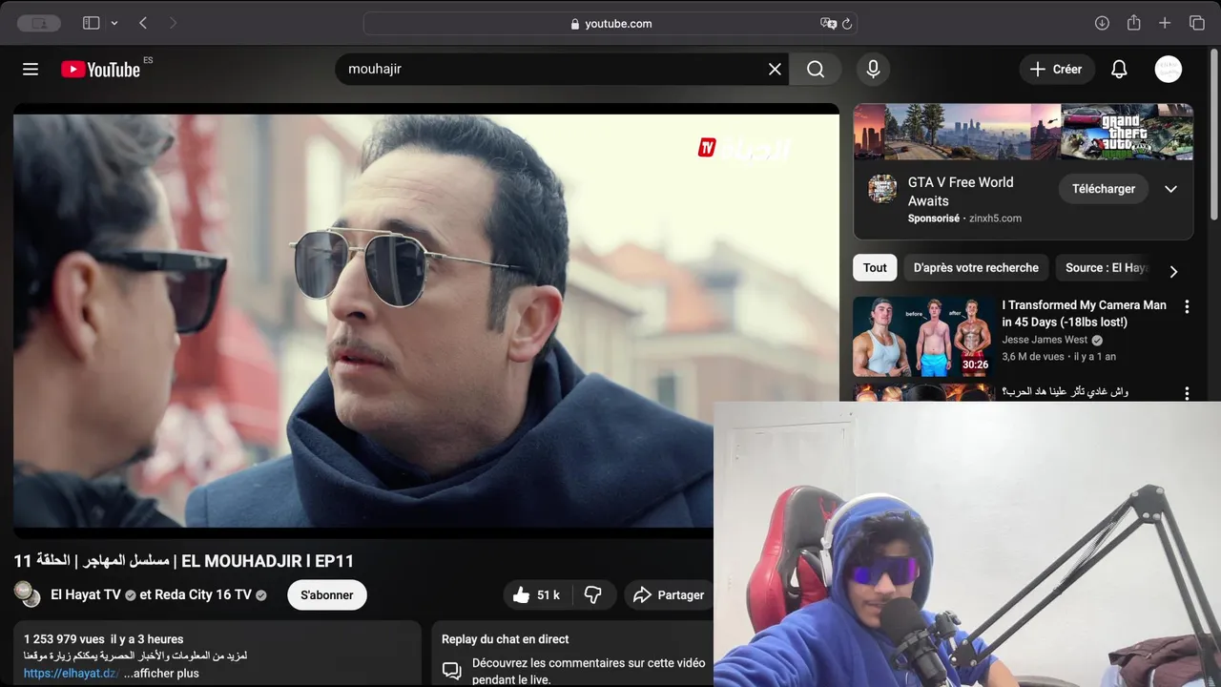Open the Camera Man video thumbnail
Screen dimensions: 1221x687
923,337
